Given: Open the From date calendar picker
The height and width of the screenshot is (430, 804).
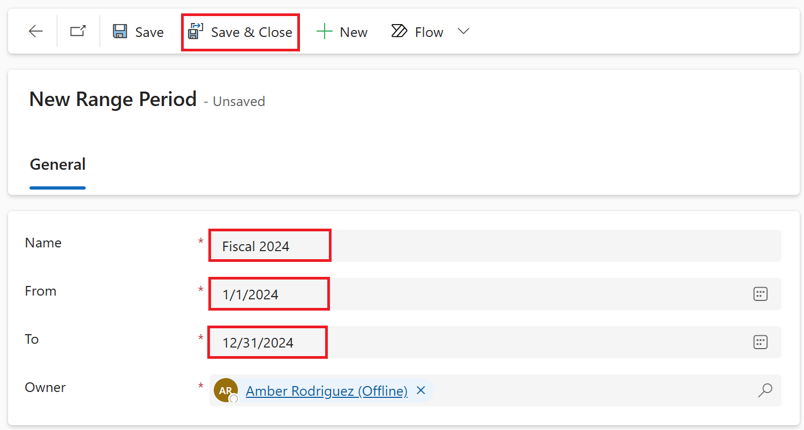Looking at the screenshot, I should pos(761,294).
